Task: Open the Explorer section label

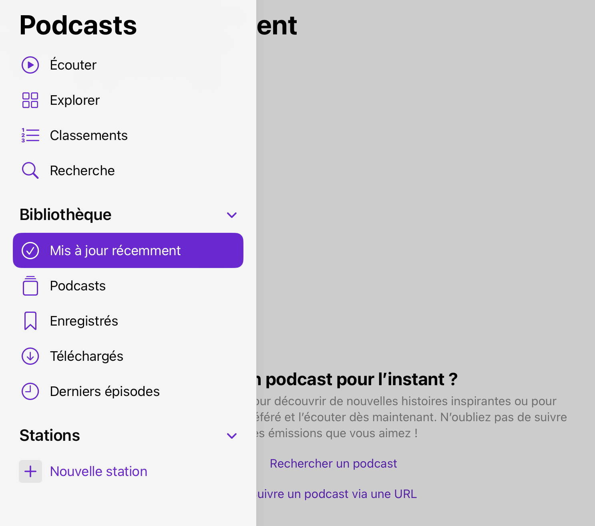Action: pyautogui.click(x=75, y=100)
